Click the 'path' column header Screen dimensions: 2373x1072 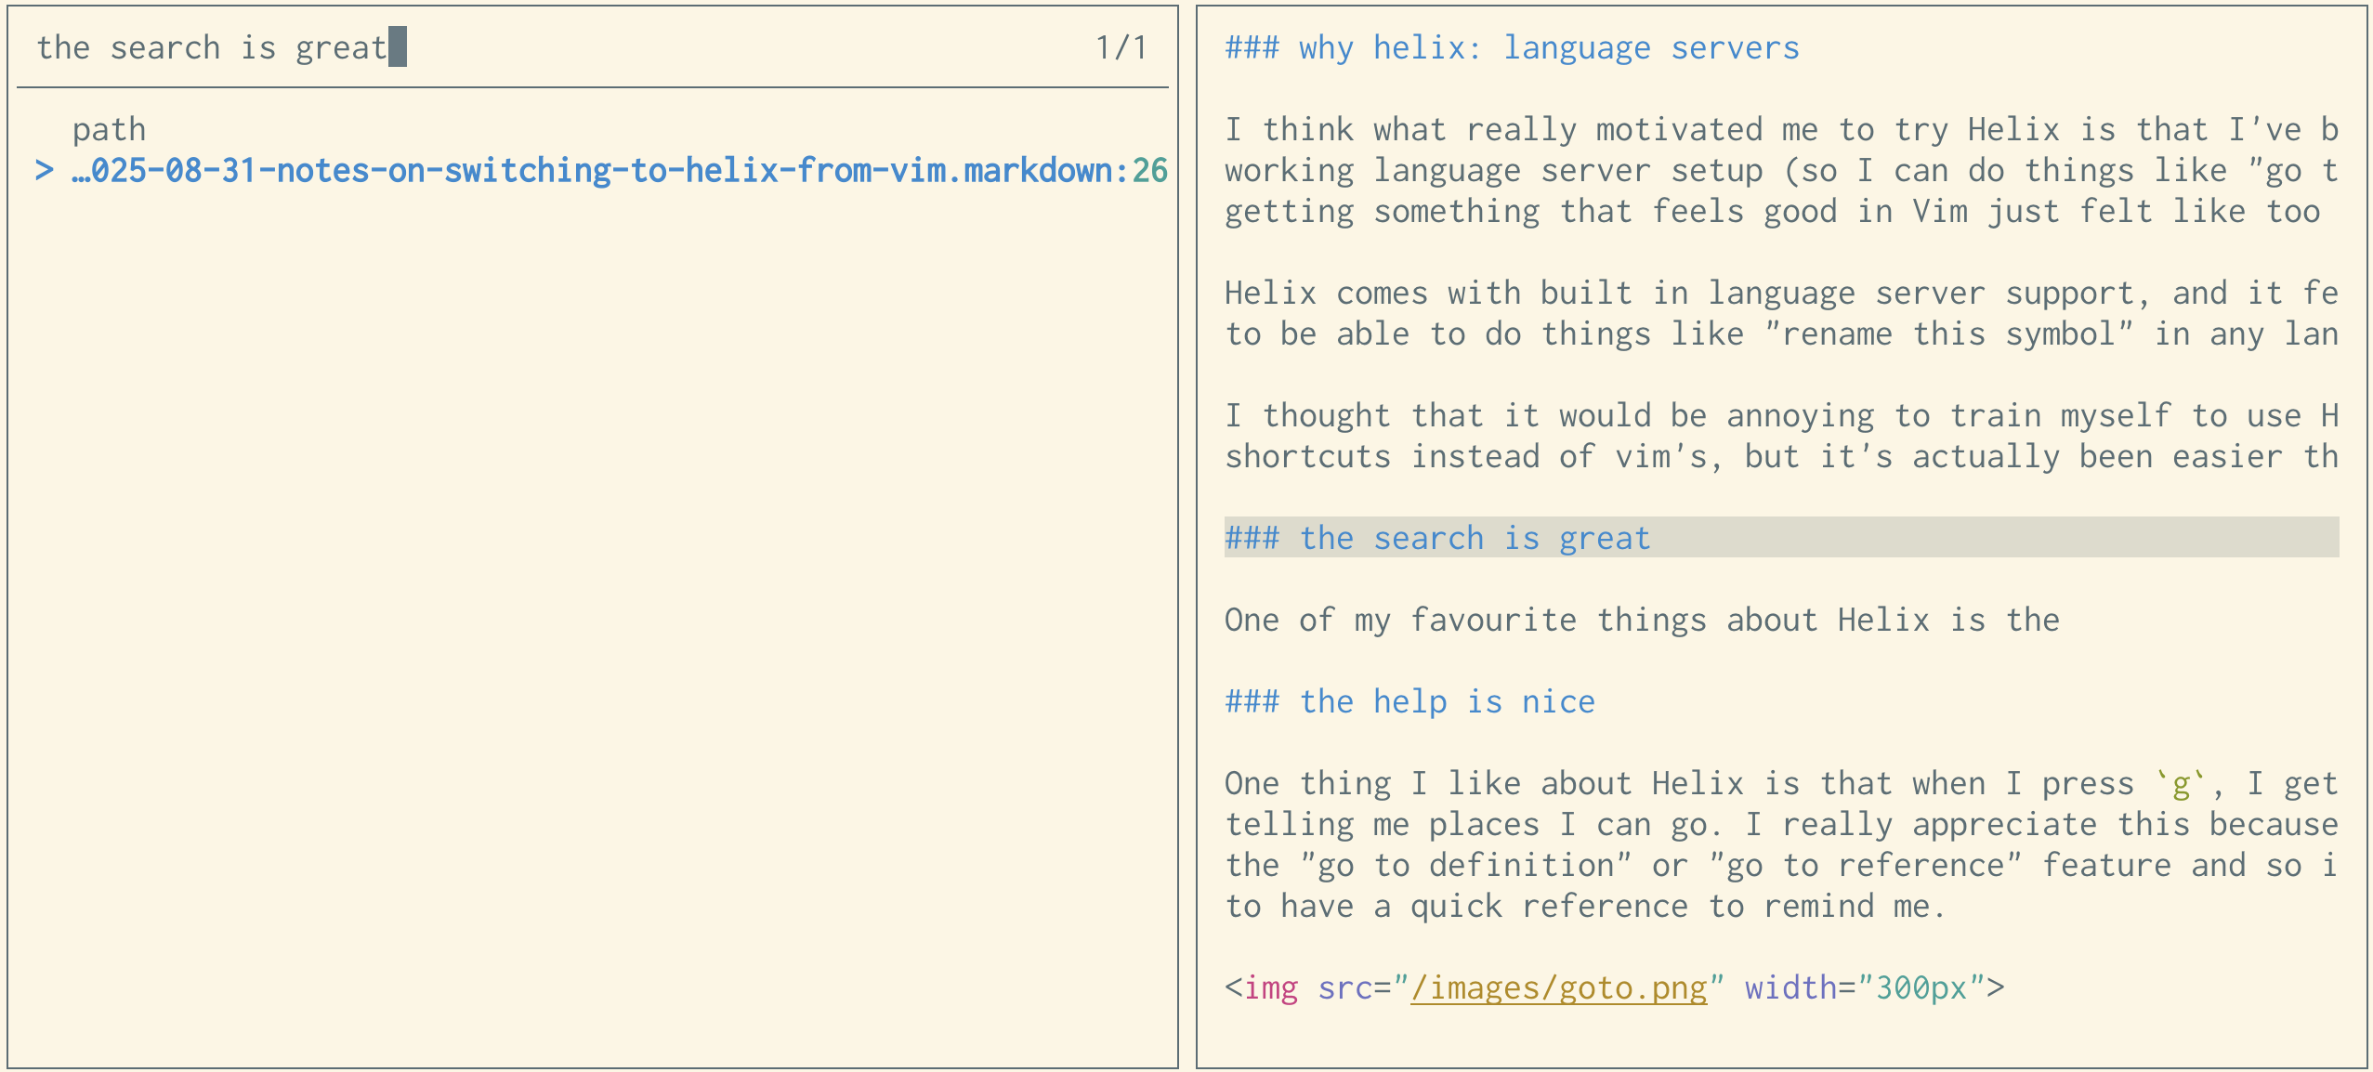[x=109, y=129]
